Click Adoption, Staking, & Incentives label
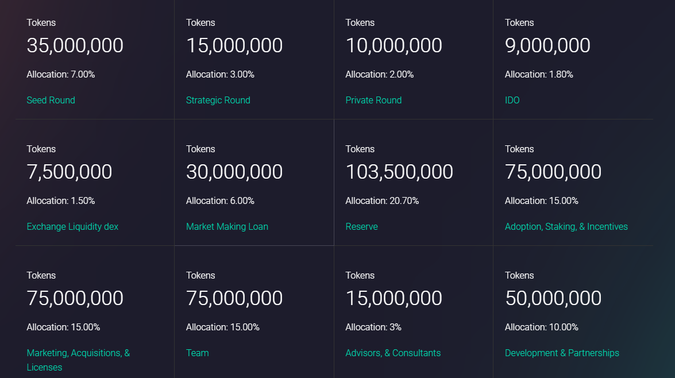 tap(566, 227)
